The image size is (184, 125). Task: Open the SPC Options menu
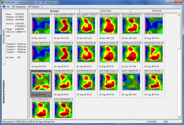tap(33, 7)
